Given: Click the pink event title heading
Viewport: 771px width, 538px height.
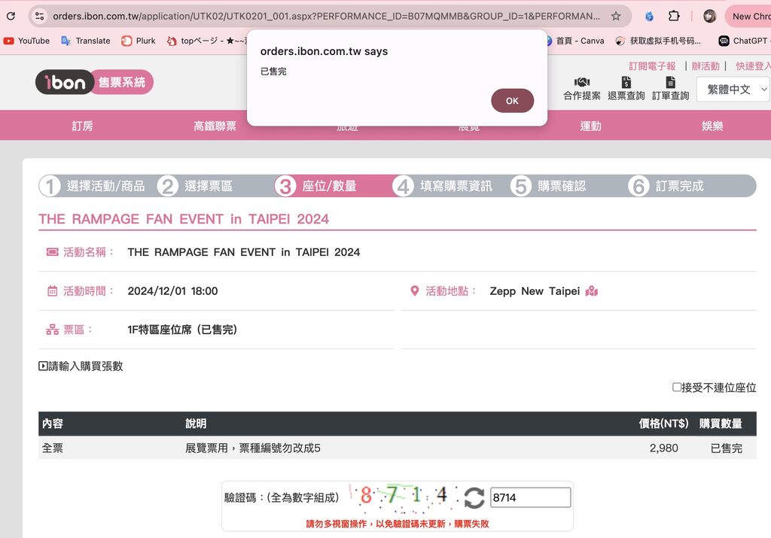Looking at the screenshot, I should click(184, 219).
